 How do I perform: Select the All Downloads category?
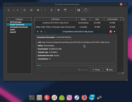pos(16,22)
